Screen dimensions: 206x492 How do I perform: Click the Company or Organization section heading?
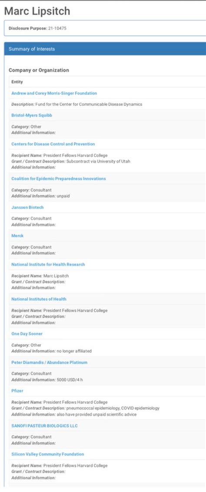pos(39,70)
